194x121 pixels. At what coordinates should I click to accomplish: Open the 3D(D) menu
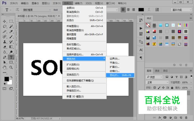click(89, 3)
